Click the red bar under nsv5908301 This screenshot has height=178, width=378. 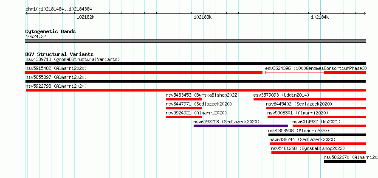tap(317, 117)
